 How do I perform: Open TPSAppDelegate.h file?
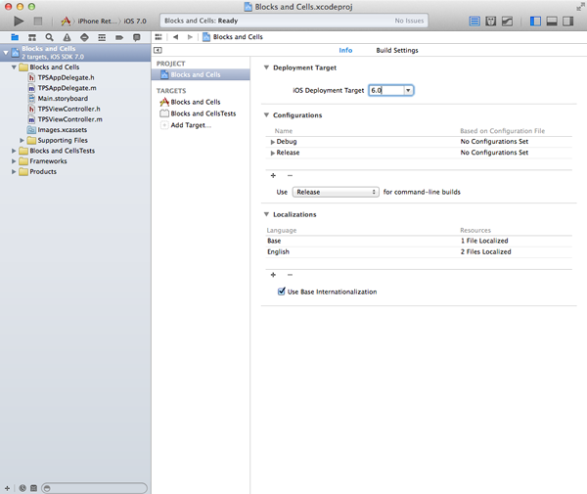click(66, 77)
